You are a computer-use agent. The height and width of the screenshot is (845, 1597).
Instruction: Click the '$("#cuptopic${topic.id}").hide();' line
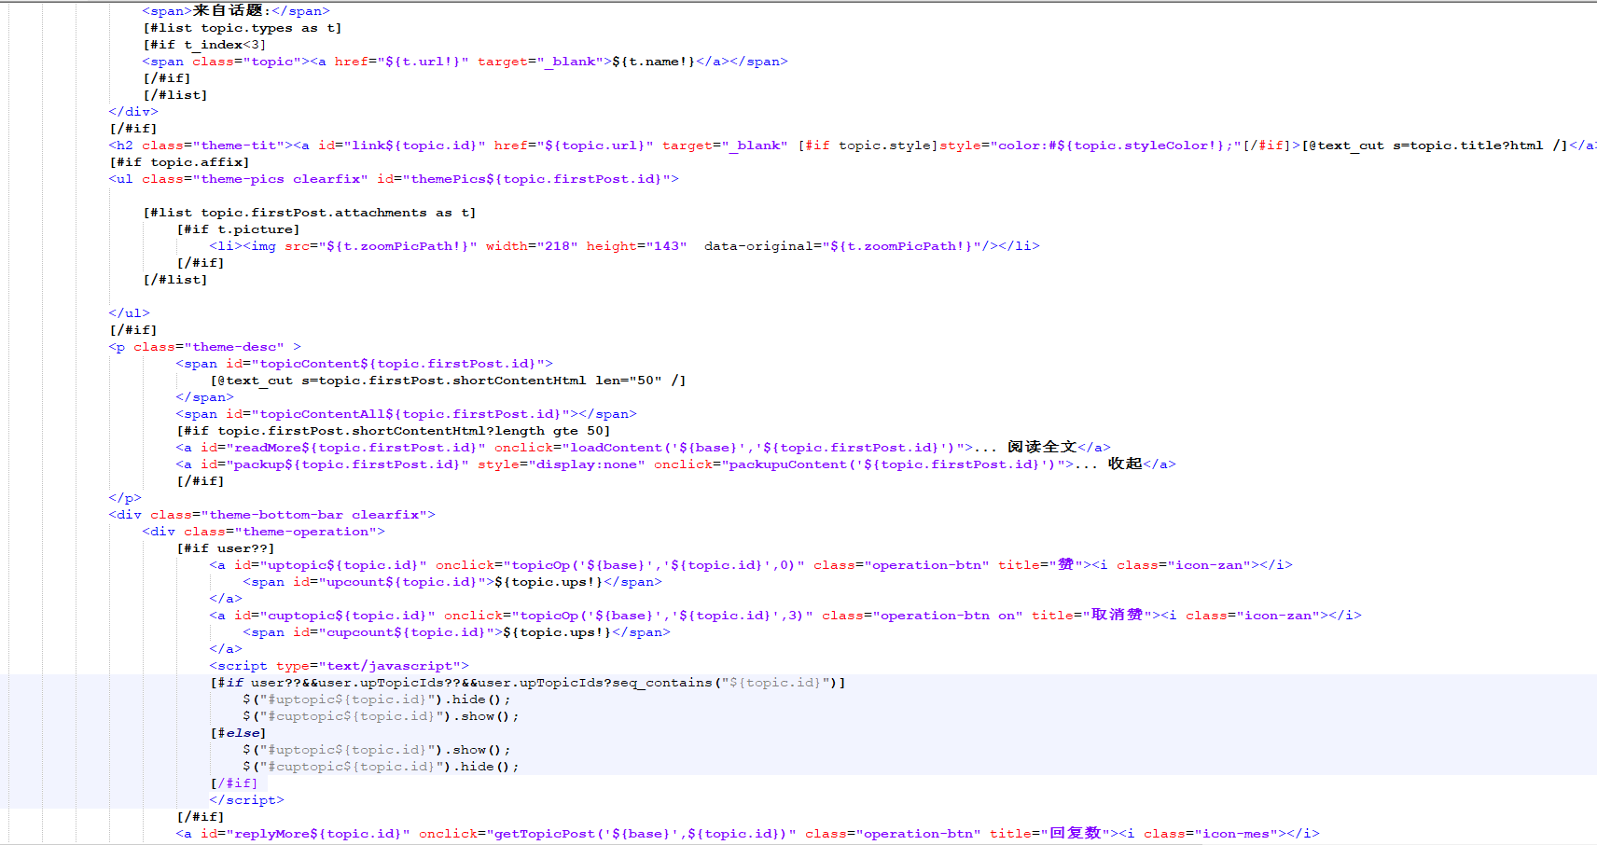tap(382, 767)
